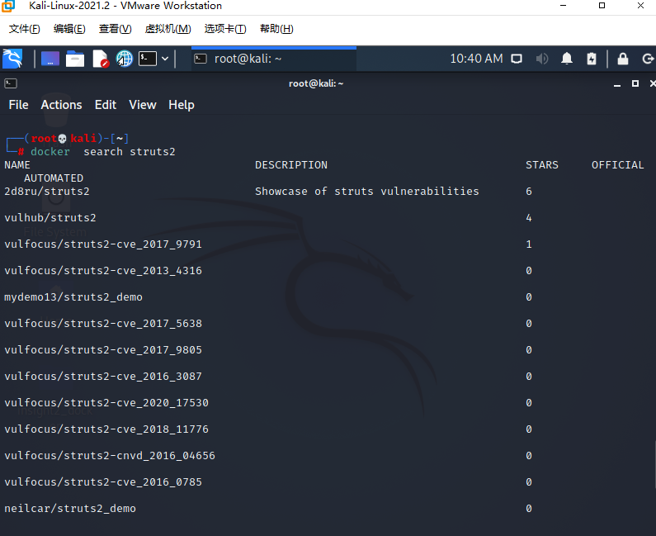Open the terminal File menu
Viewport: 656px width, 536px height.
tap(19, 105)
